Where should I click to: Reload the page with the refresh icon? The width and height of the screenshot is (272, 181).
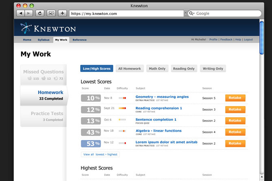(40, 13)
